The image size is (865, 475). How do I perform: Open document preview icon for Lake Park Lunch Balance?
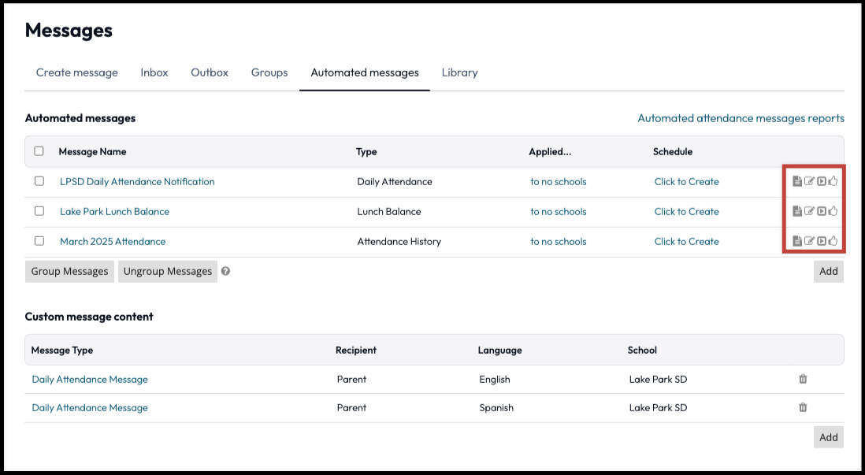(x=796, y=211)
